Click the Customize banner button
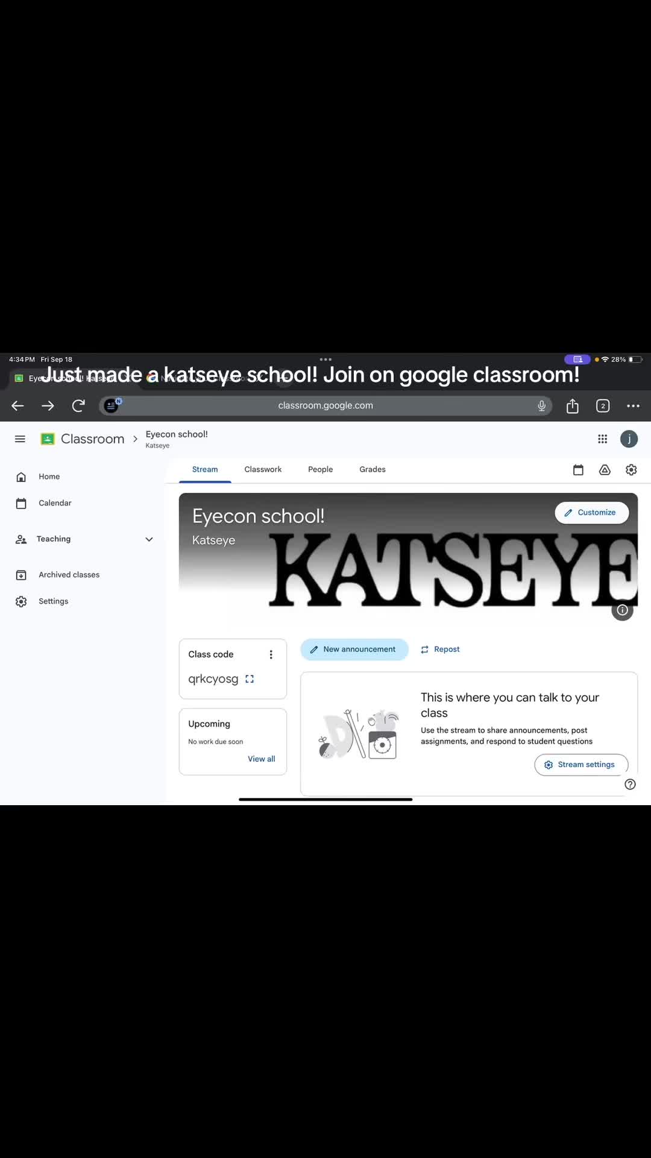 tap(591, 513)
